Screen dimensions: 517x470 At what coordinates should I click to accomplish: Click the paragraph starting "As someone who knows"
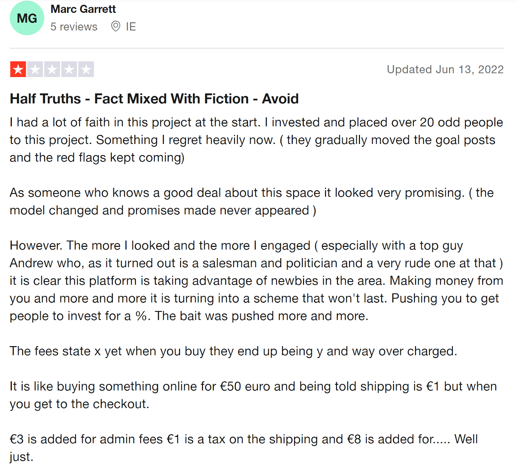coord(251,202)
